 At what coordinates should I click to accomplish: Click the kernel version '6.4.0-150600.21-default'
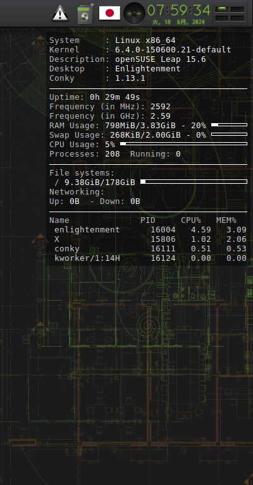(x=173, y=50)
